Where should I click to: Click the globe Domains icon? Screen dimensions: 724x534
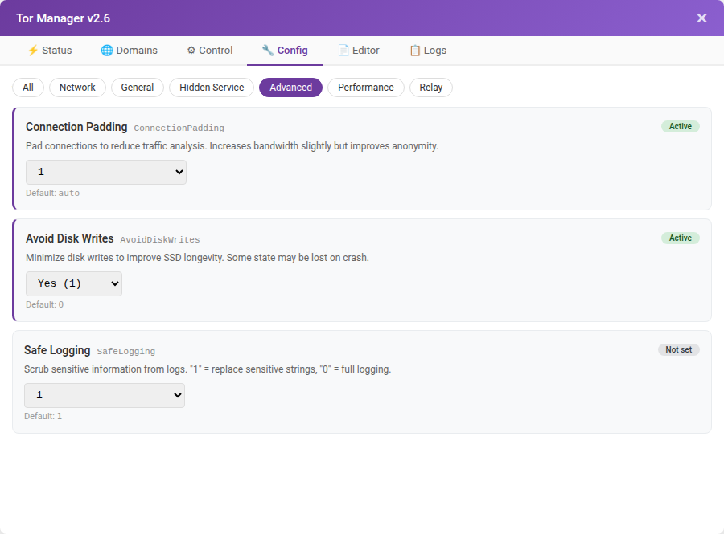tap(107, 51)
